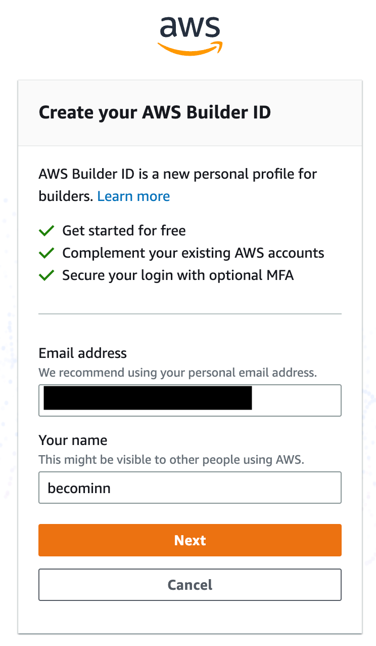Click the orange AWS smile arc icon
376x646 pixels.
[x=190, y=48]
